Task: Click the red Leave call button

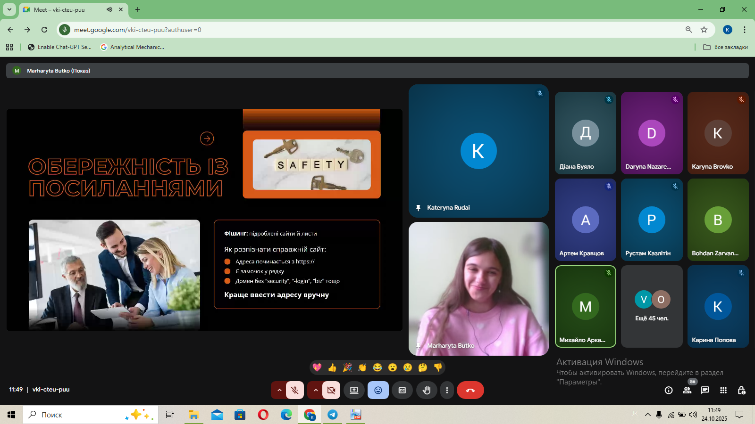Action: [x=470, y=390]
